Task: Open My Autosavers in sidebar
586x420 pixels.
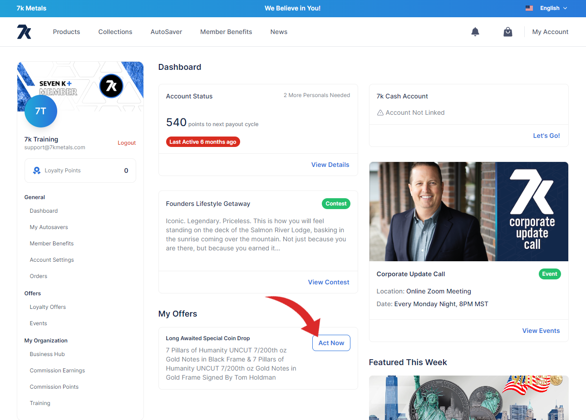Action: (49, 227)
